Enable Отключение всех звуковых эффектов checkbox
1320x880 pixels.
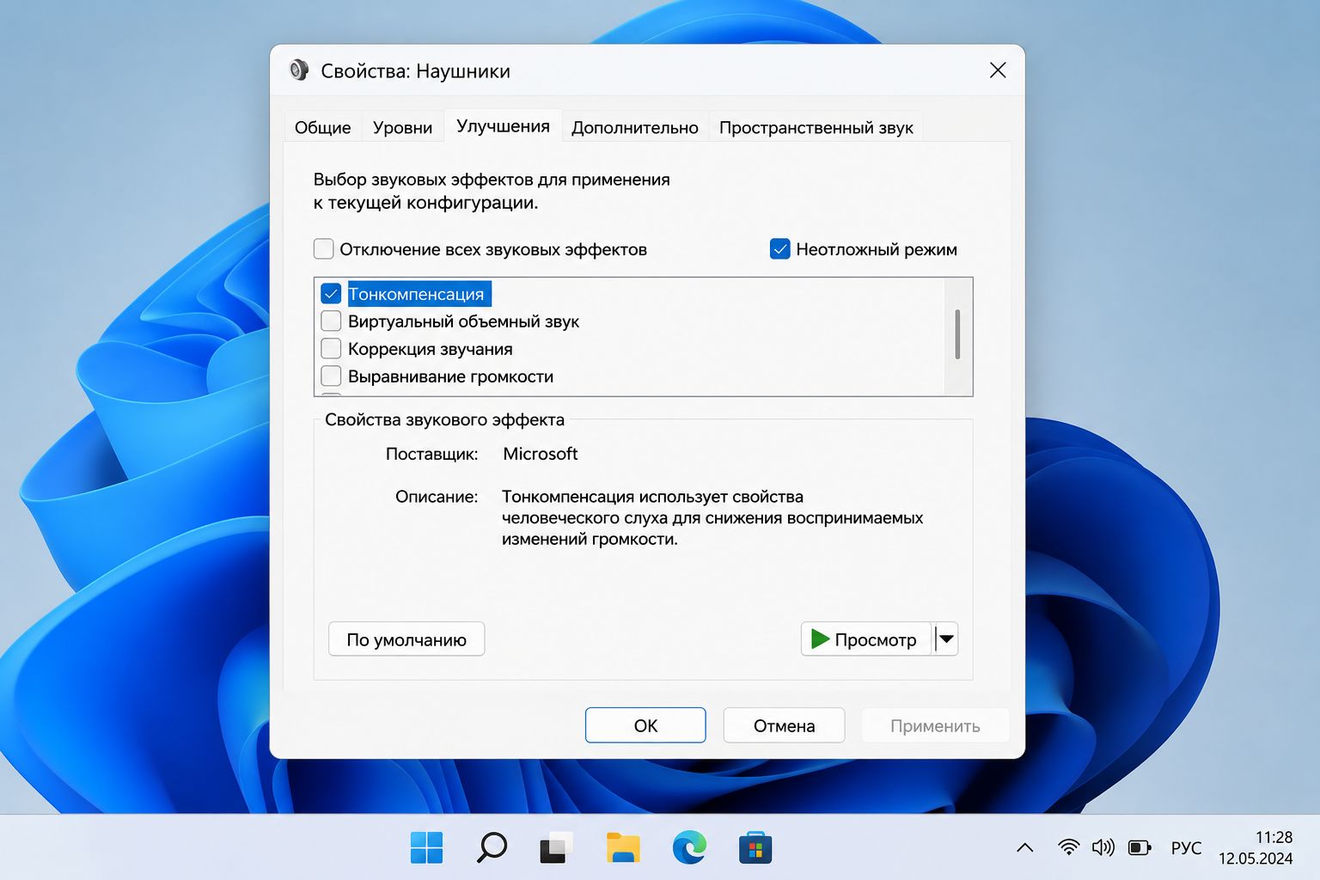(323, 249)
